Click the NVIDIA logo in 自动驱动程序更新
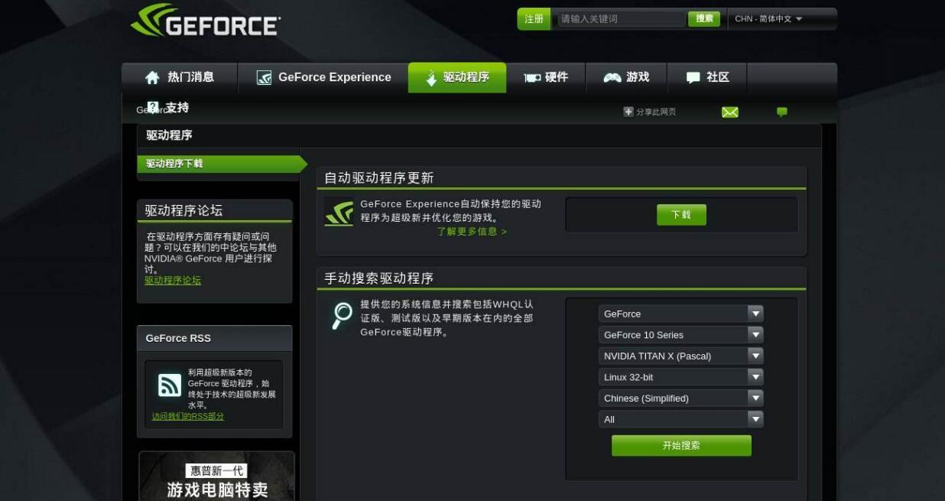Image resolution: width=945 pixels, height=501 pixels. tap(339, 213)
